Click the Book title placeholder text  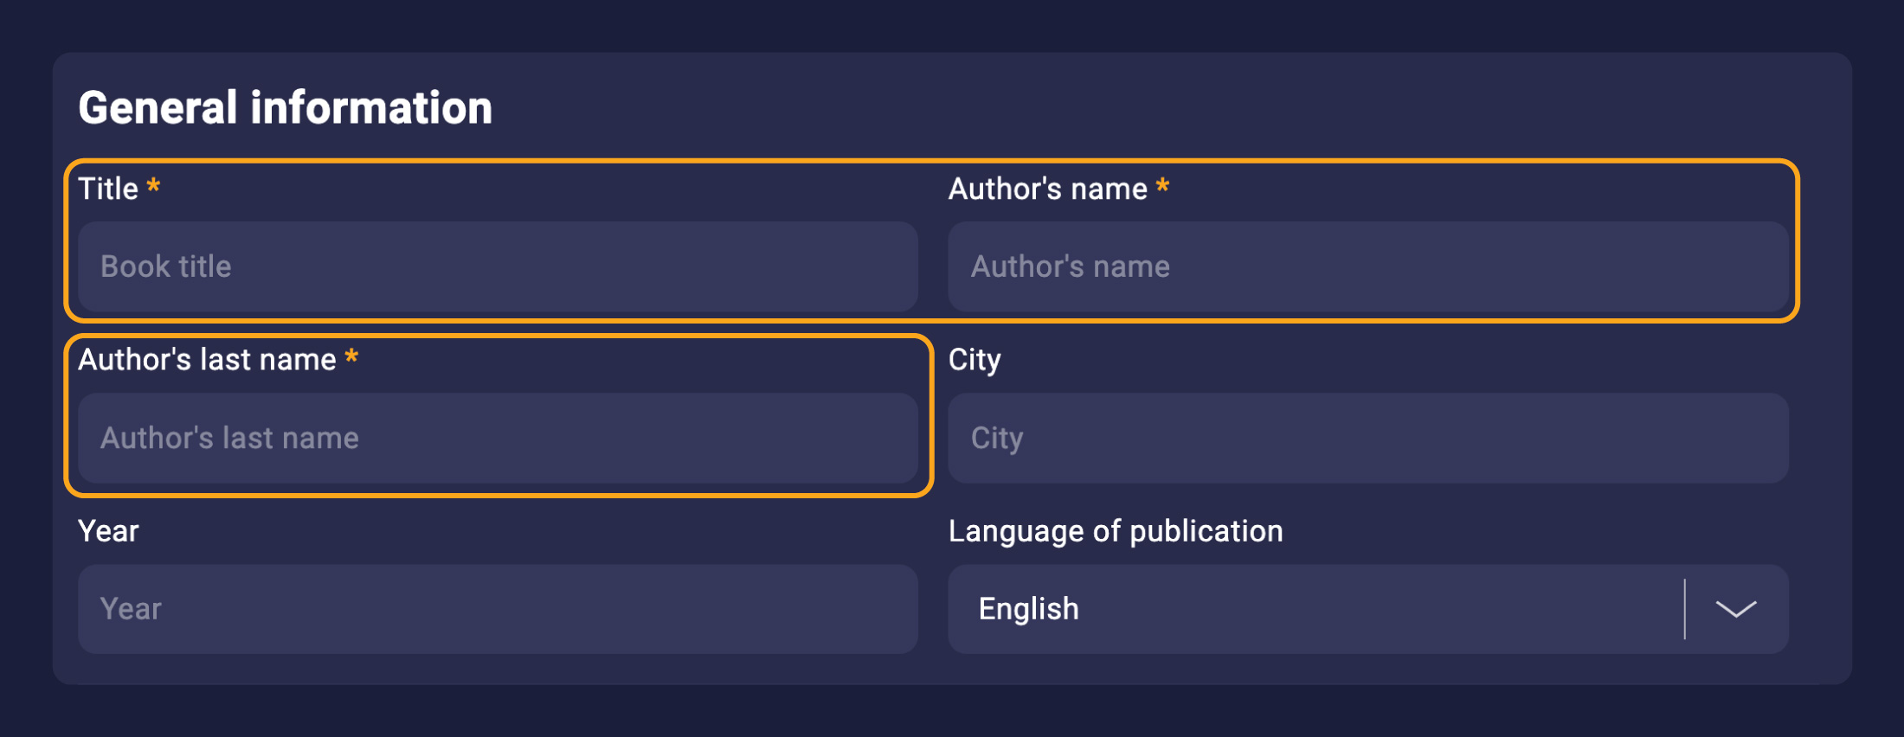point(166,266)
